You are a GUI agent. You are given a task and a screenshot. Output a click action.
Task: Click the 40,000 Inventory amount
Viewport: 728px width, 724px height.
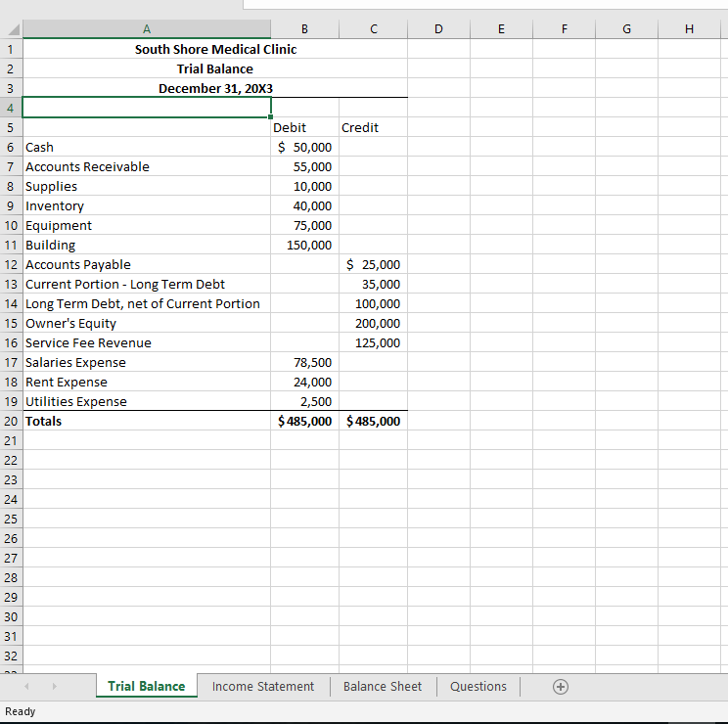tap(304, 205)
